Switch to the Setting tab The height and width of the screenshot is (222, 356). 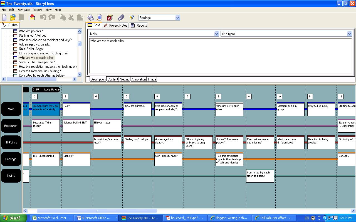pyautogui.click(x=125, y=79)
